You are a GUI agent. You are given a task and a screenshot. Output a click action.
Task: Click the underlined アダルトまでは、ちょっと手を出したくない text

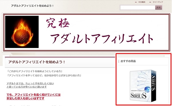30,84
